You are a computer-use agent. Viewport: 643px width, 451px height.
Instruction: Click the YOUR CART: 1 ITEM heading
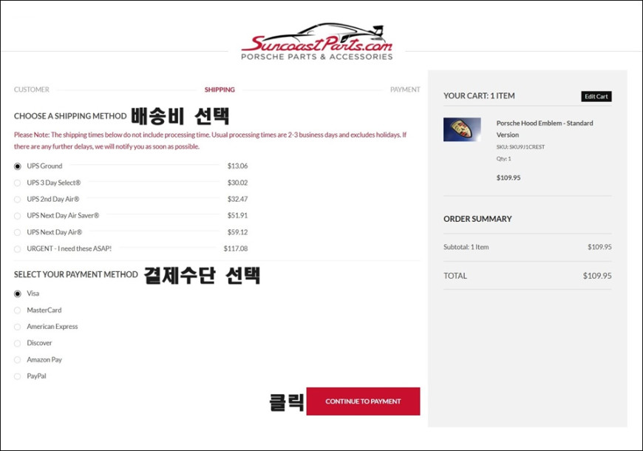479,96
